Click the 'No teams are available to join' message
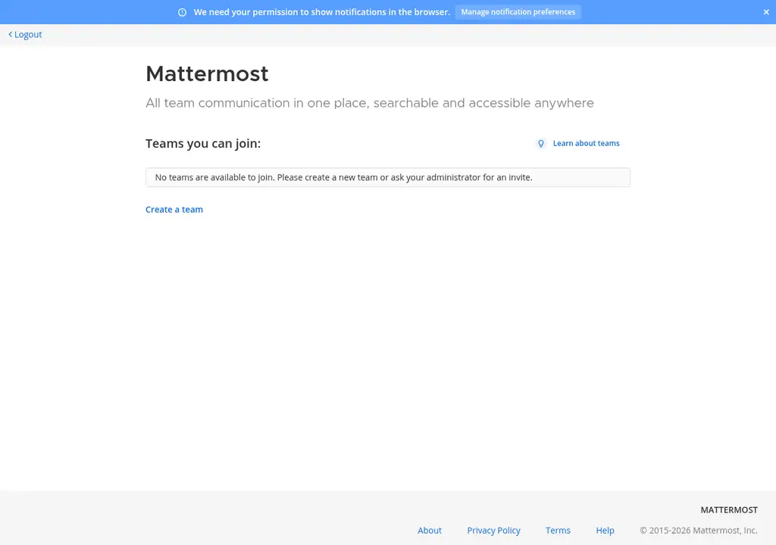 (387, 178)
